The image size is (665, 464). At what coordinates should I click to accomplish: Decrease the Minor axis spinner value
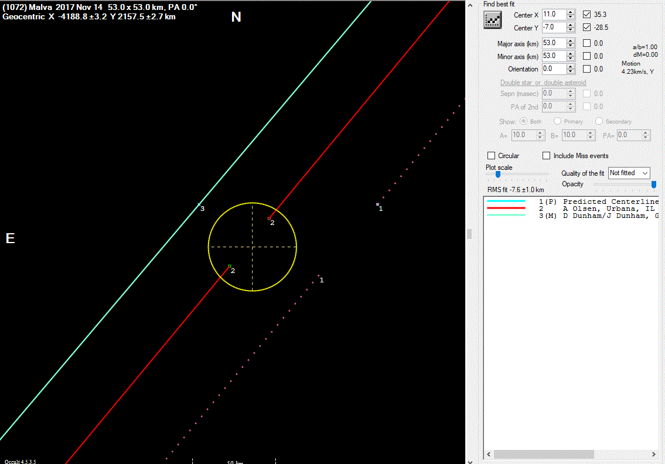pos(571,59)
